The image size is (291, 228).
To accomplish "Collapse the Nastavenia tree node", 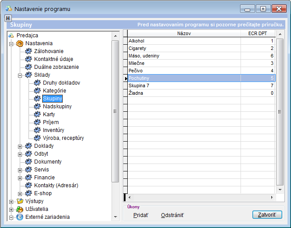I will click(11, 43).
